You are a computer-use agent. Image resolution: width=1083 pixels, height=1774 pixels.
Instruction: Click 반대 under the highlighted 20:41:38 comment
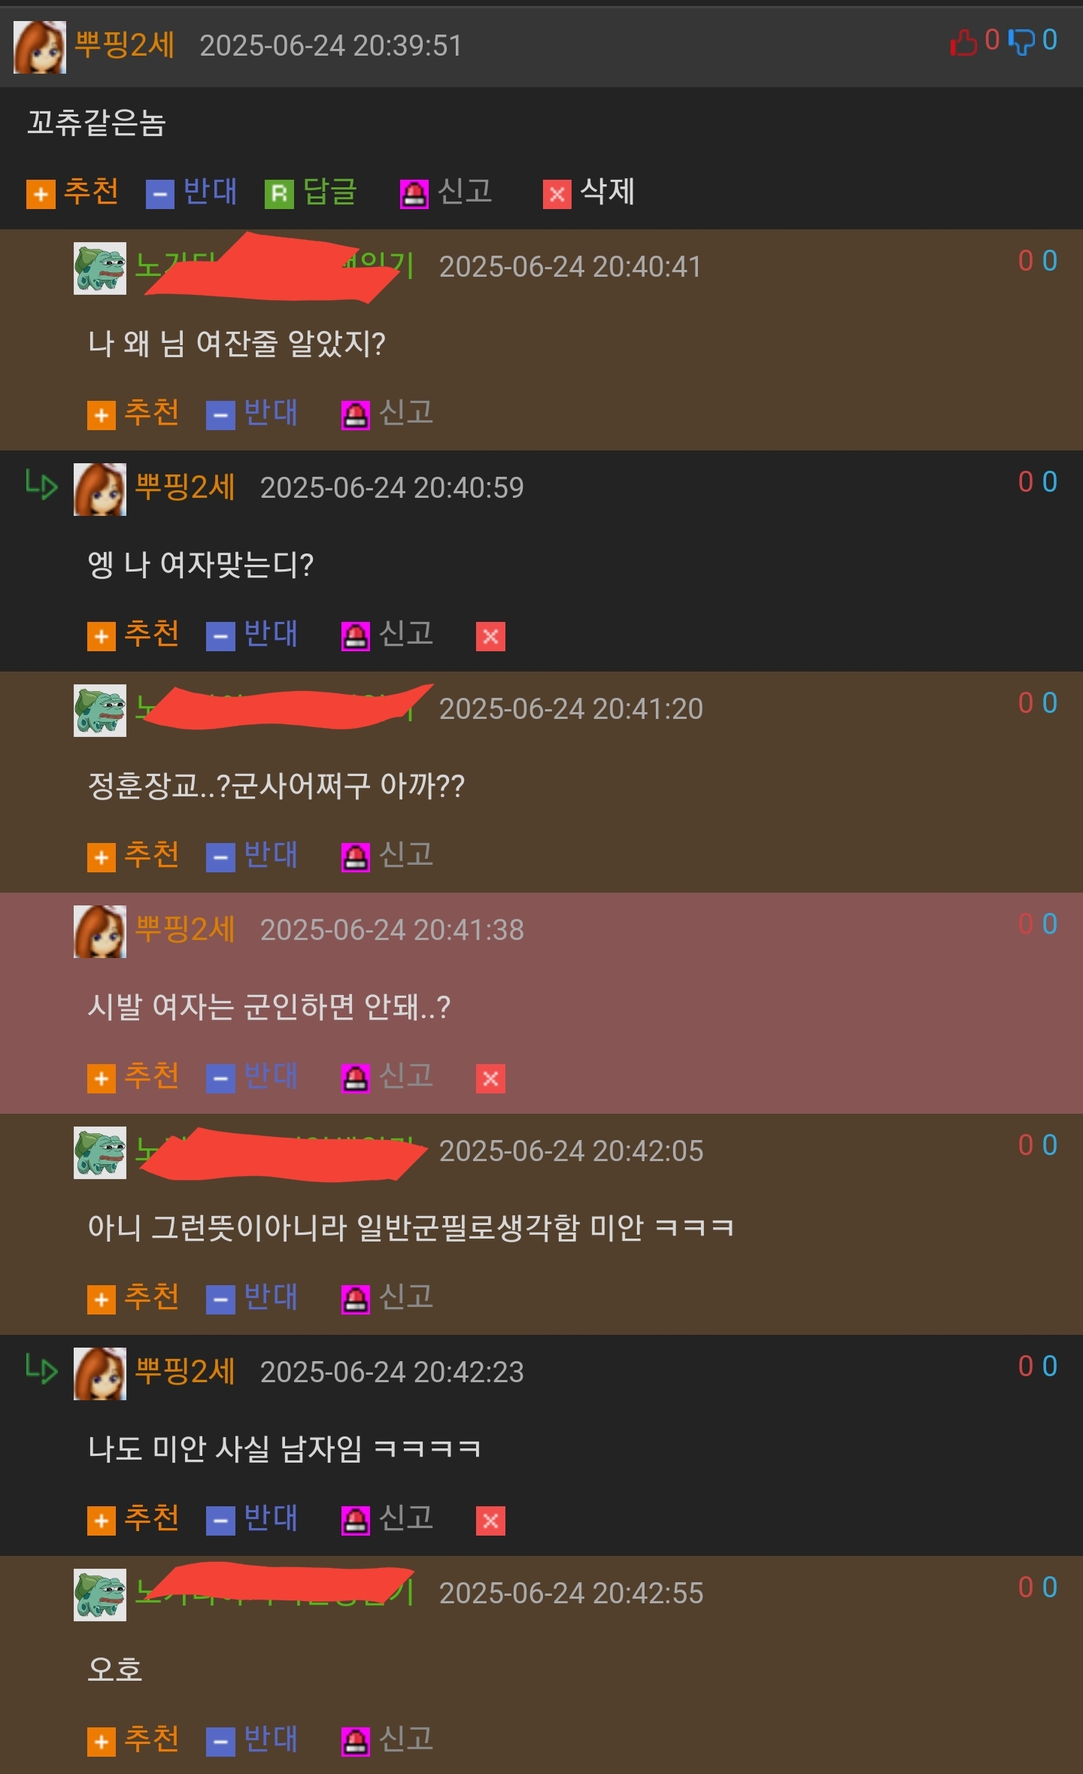pos(253,1077)
